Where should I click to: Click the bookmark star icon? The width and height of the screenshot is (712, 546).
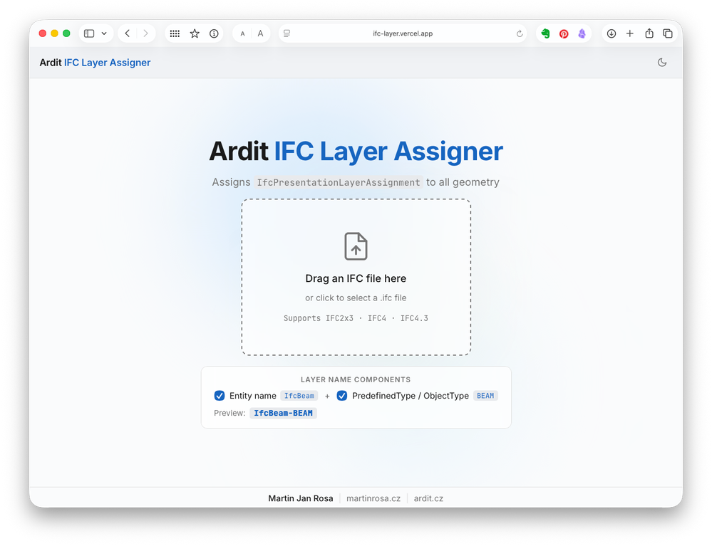[x=195, y=33]
